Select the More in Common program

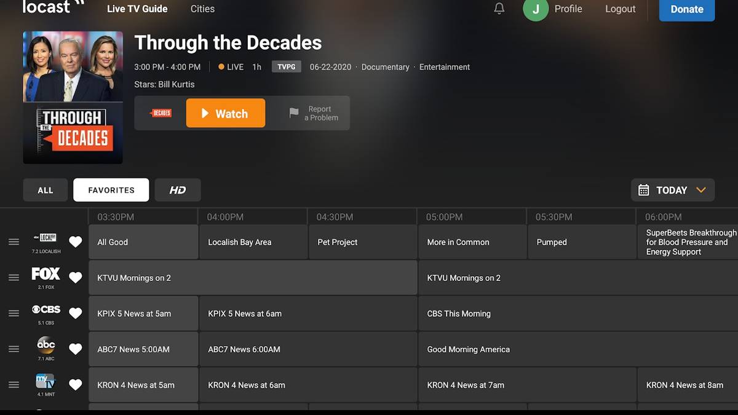[472, 242]
